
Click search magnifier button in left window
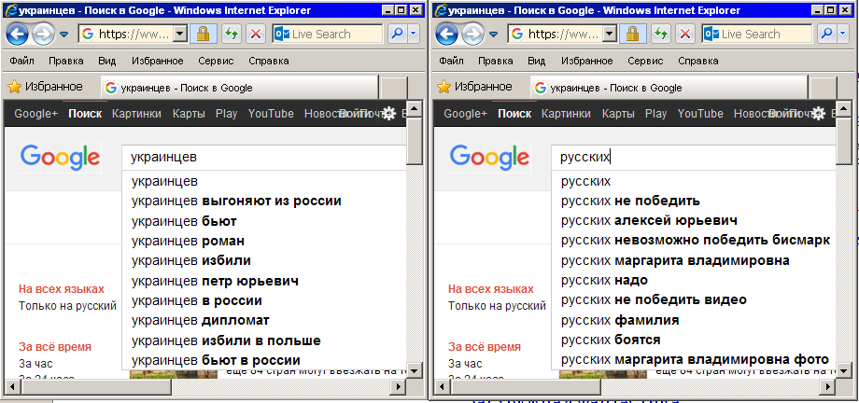(397, 35)
